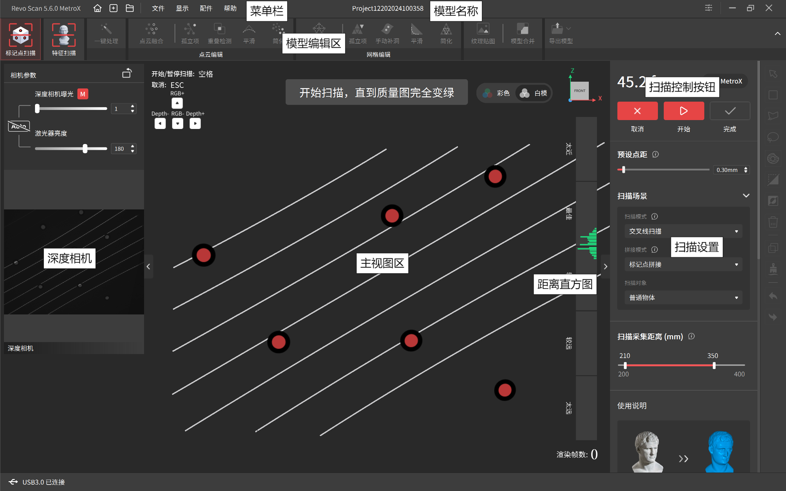Open the 导出模型 dropdown arrow
786x491 pixels.
(569, 29)
